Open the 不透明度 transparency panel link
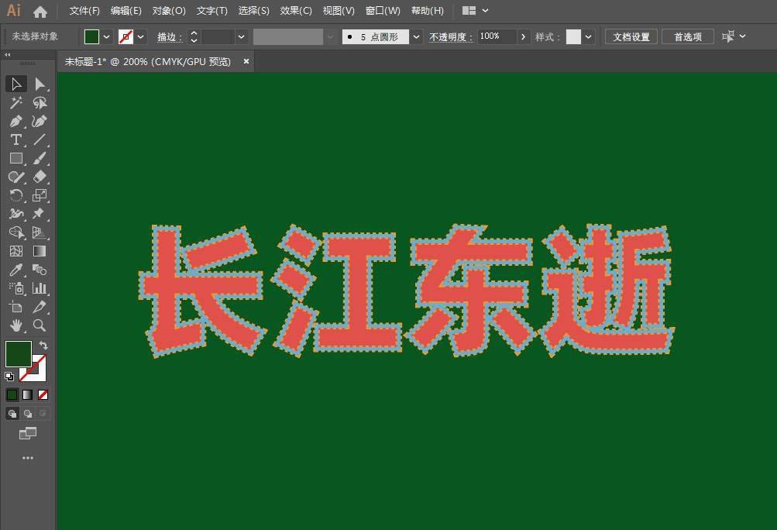777x530 pixels. [x=450, y=36]
